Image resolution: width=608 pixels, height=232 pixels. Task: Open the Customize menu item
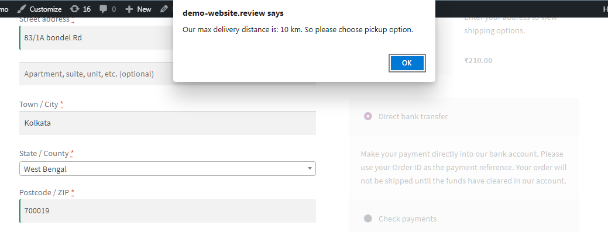click(x=40, y=9)
